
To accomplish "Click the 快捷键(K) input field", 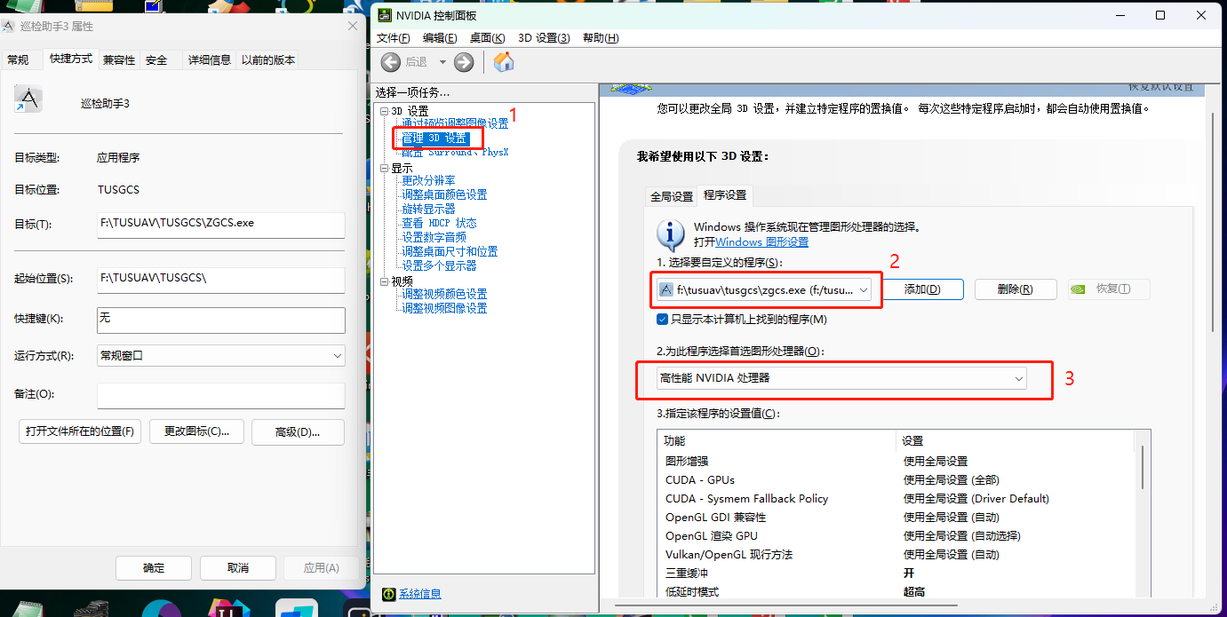I will tap(220, 320).
